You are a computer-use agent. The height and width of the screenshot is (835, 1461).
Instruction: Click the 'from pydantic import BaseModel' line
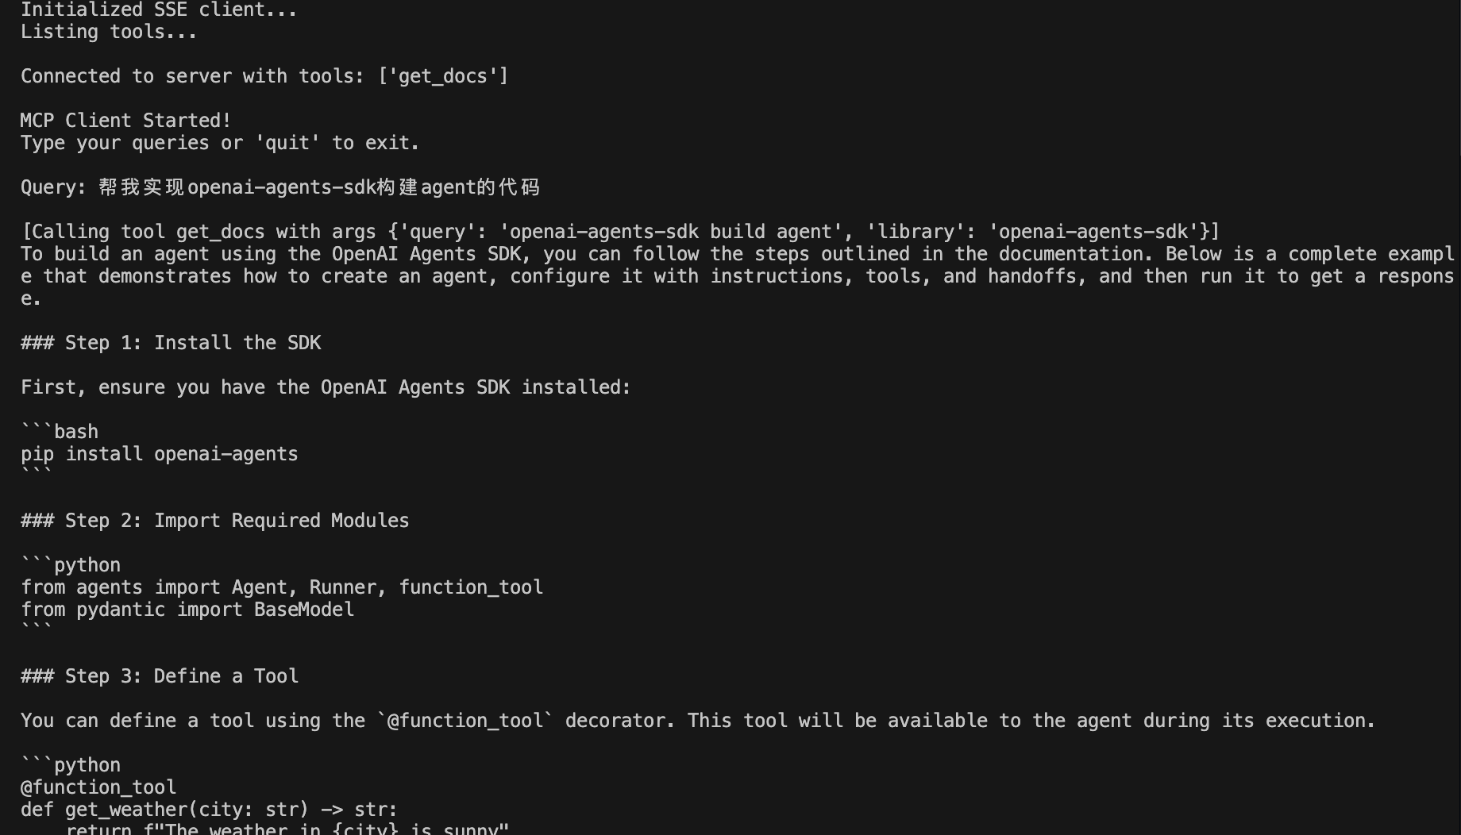pyautogui.click(x=187, y=610)
